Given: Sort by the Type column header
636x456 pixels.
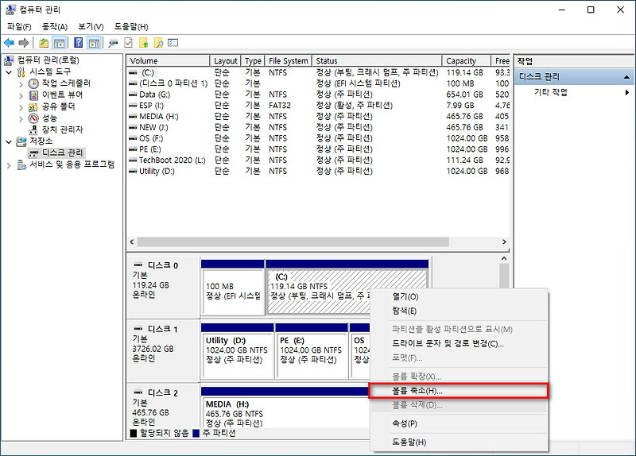Looking at the screenshot, I should point(253,61).
